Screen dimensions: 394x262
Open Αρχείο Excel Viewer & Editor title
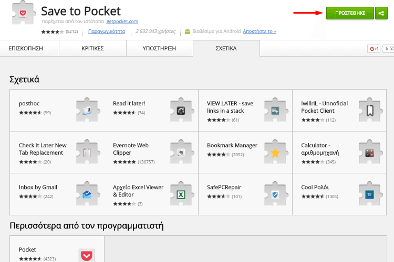(x=138, y=191)
